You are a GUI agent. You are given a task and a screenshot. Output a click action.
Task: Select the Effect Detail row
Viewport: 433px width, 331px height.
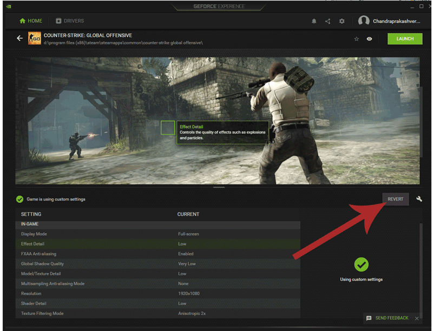coord(158,244)
